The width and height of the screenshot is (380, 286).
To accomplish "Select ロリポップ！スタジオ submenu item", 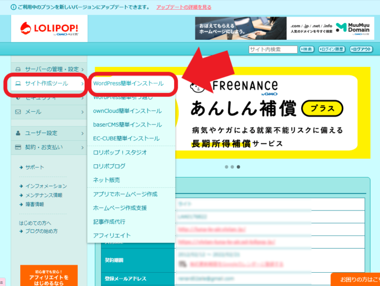I will [120, 153].
